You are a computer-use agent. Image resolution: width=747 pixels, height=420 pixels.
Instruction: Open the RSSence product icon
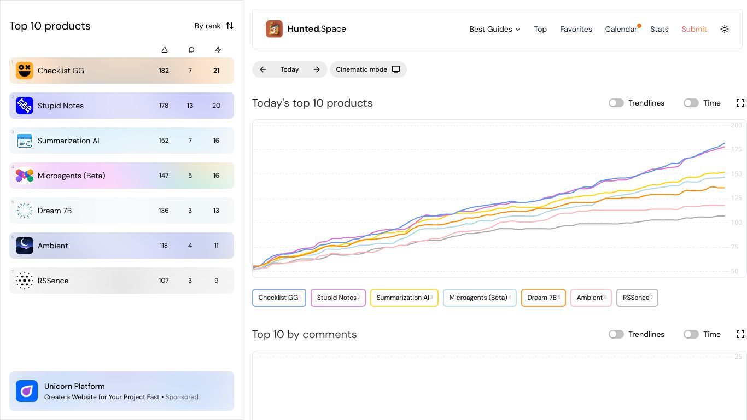pos(25,281)
